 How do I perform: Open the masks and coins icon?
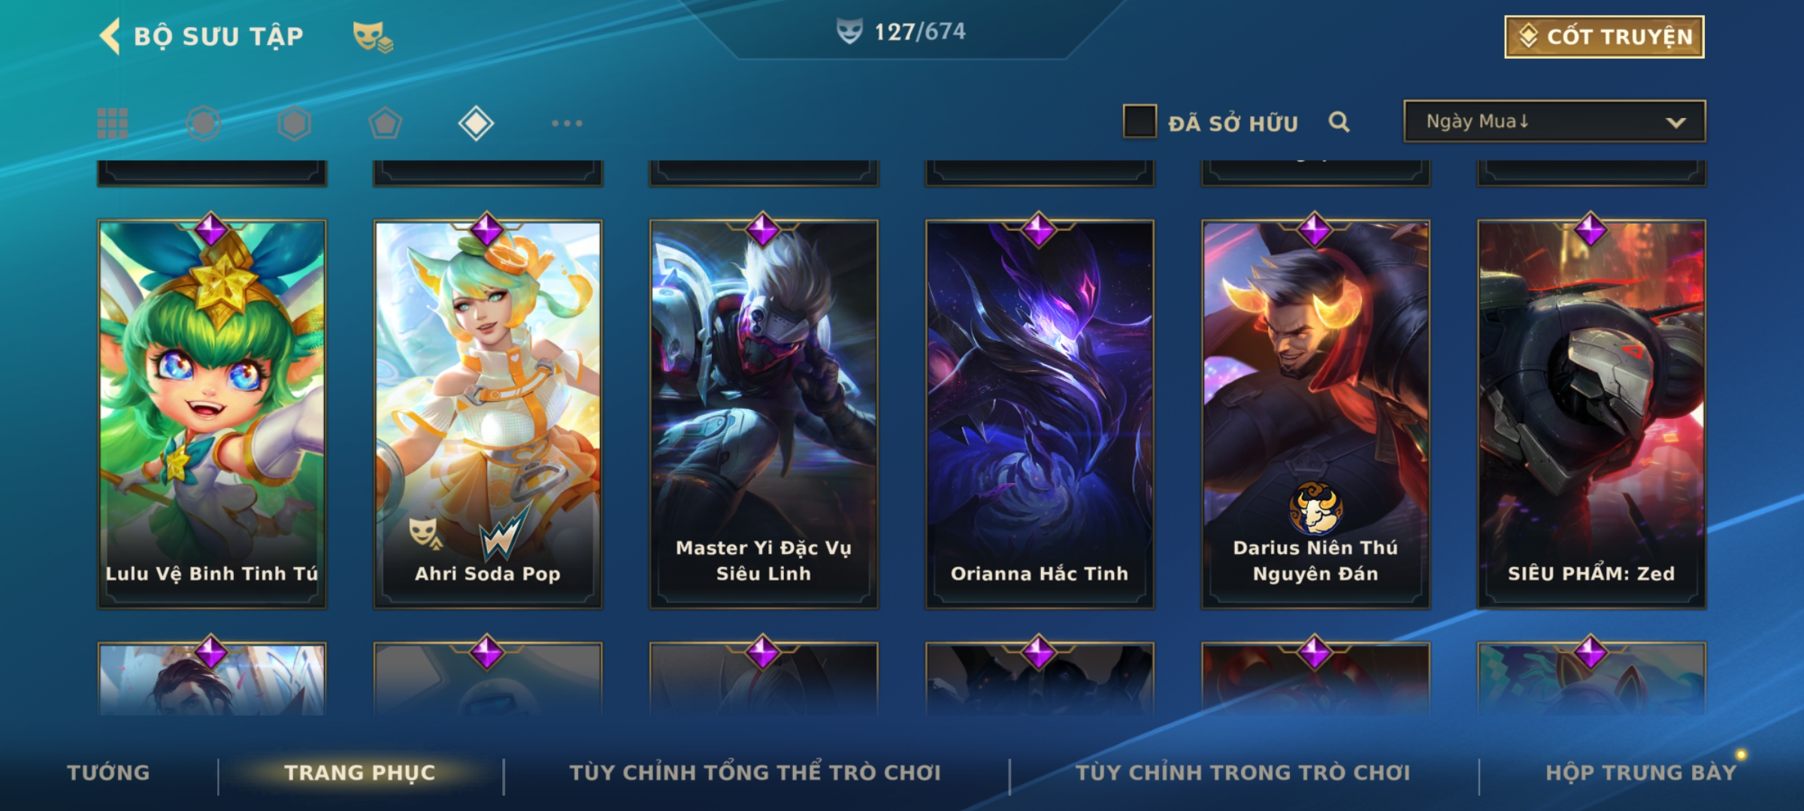(x=373, y=37)
